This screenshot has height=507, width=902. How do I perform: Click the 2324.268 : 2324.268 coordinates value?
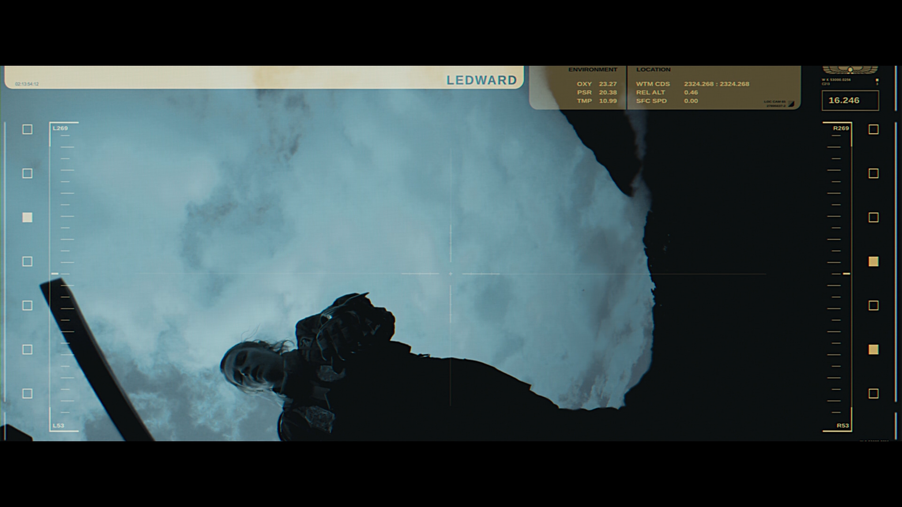[x=716, y=84]
